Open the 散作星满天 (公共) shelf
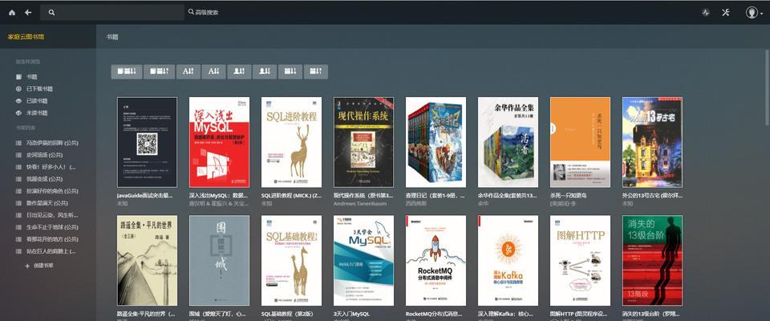The height and width of the screenshot is (321, 770). (x=42, y=203)
